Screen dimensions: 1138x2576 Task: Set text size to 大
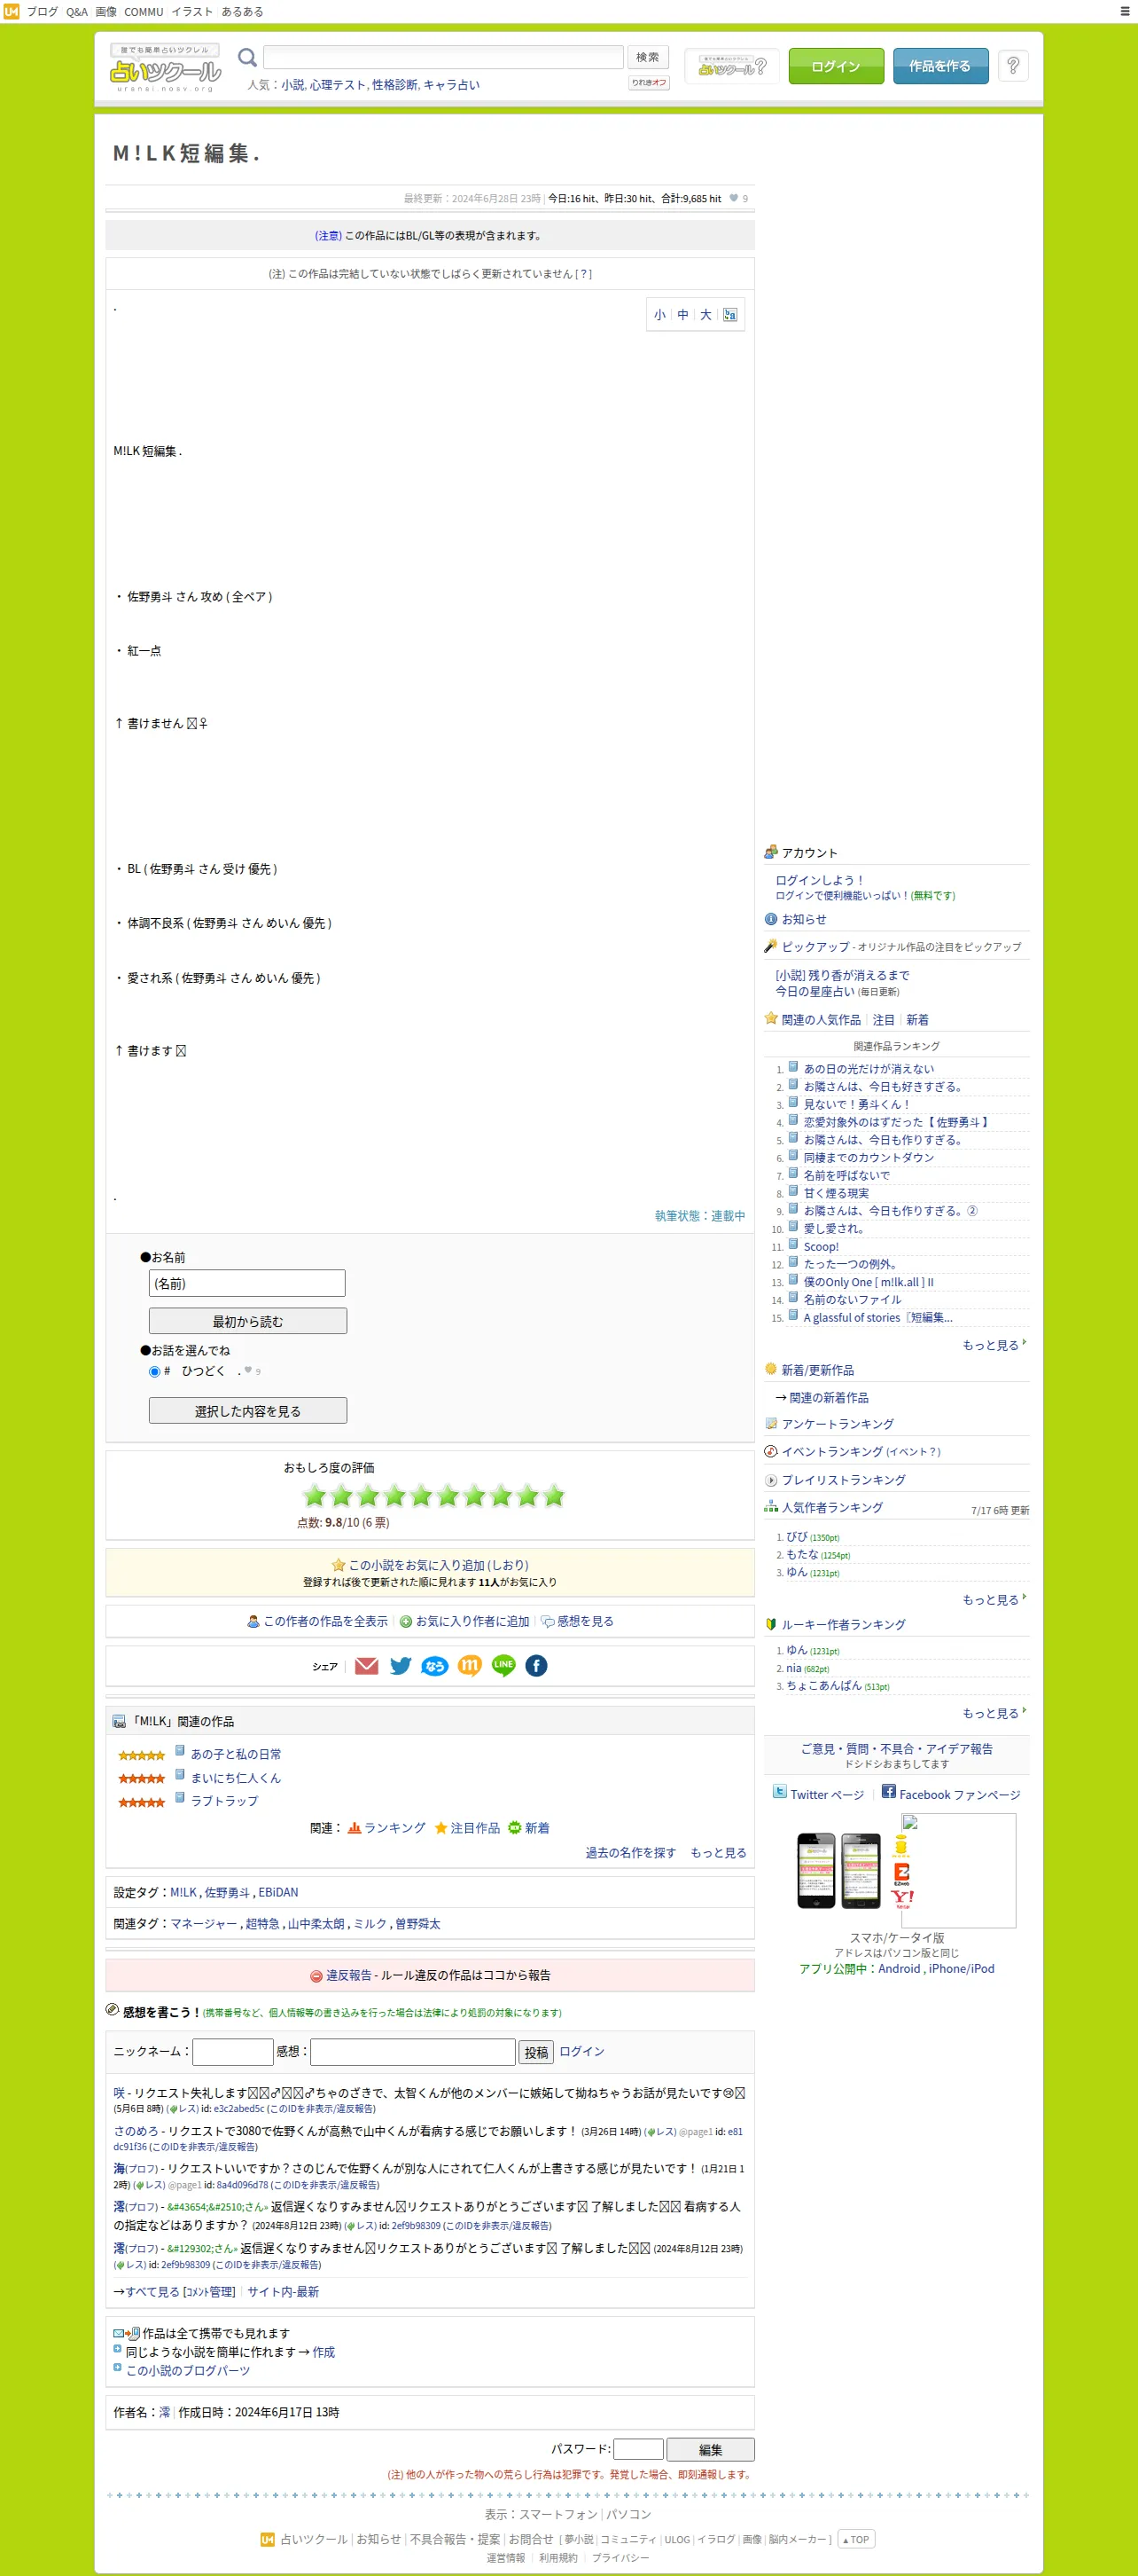[705, 314]
